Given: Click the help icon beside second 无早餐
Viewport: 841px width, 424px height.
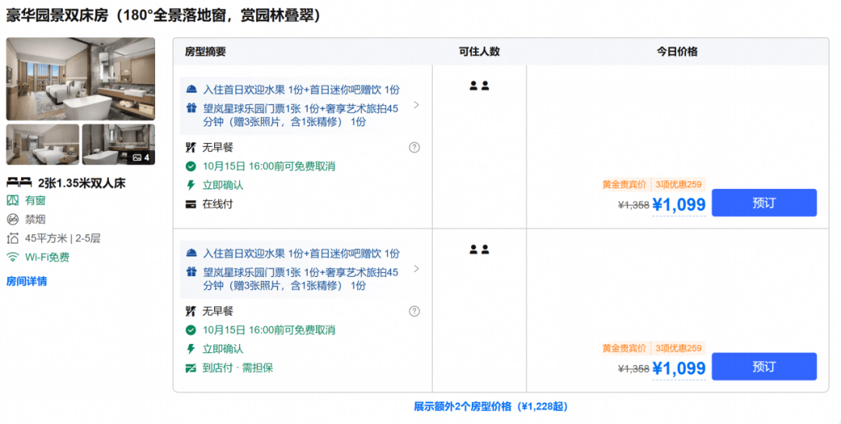Looking at the screenshot, I should click(414, 311).
